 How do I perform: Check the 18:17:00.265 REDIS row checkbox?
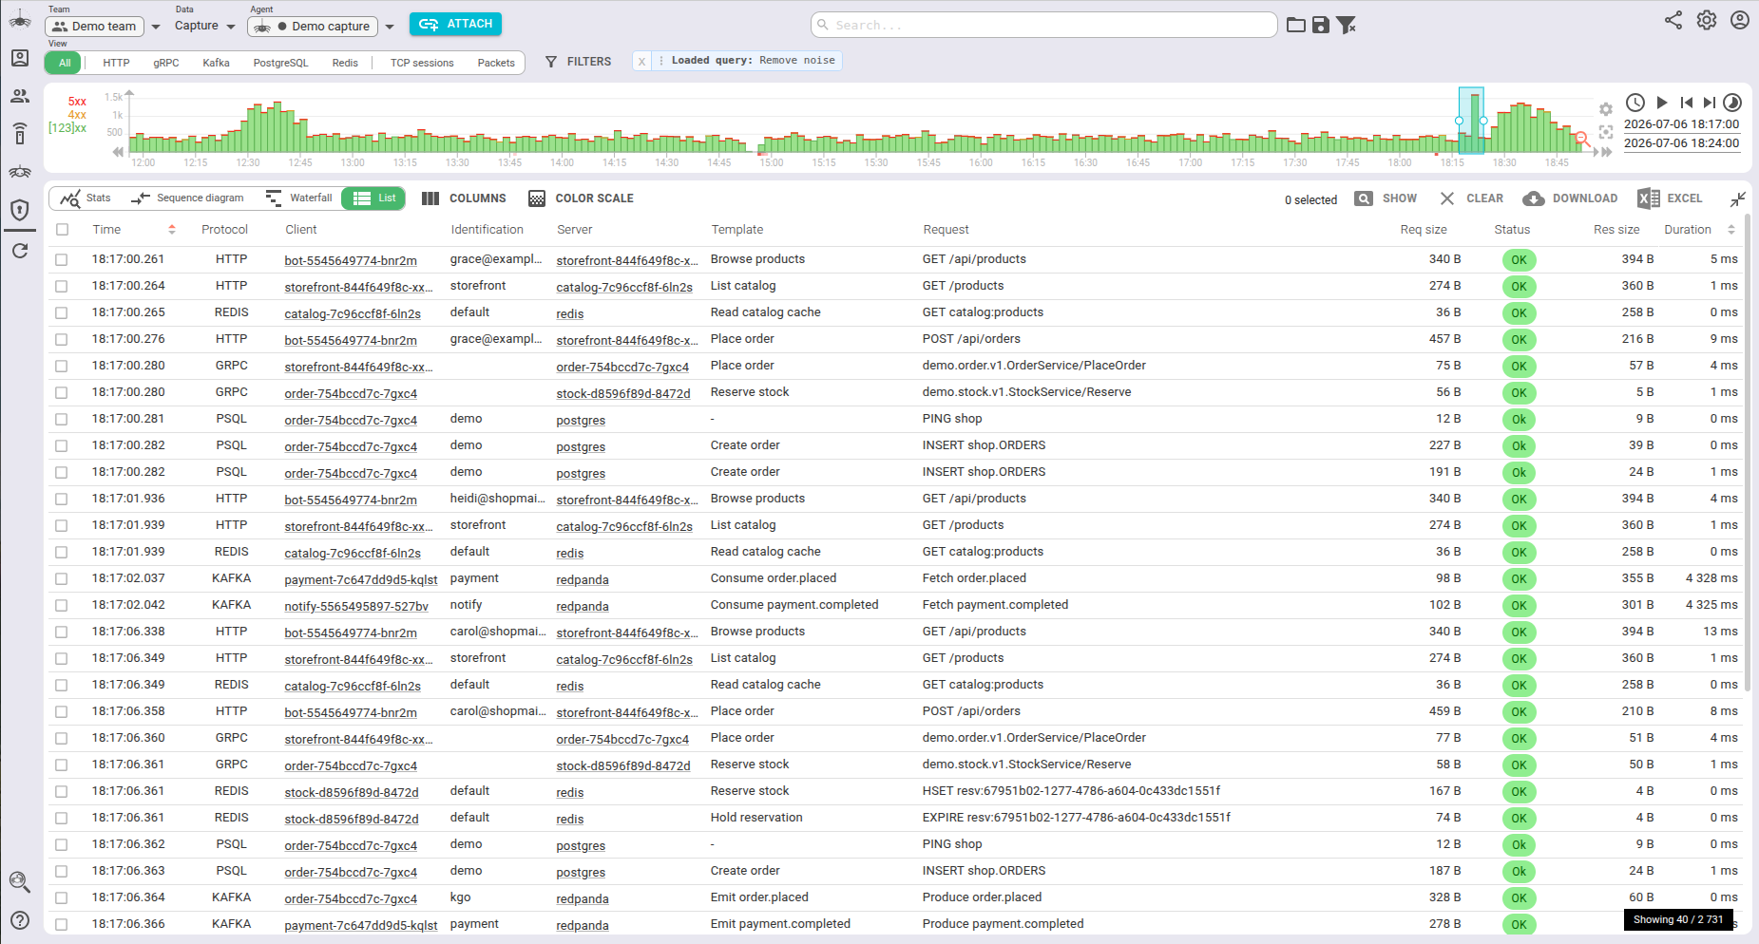(x=62, y=312)
